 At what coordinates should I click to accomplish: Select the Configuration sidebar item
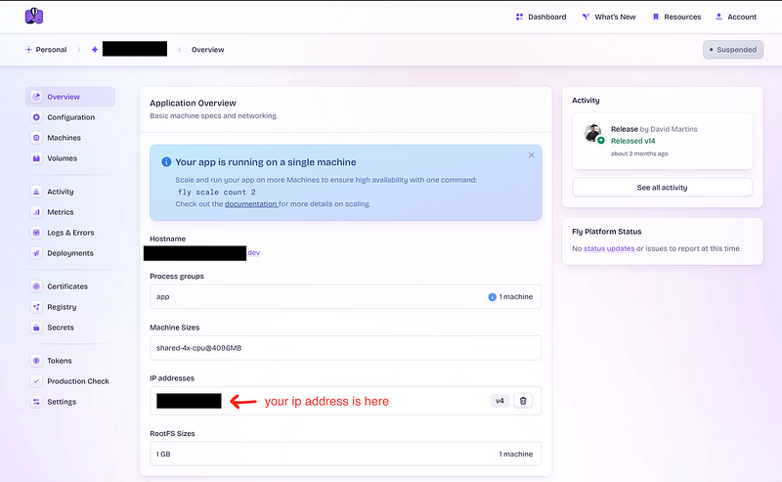70,117
